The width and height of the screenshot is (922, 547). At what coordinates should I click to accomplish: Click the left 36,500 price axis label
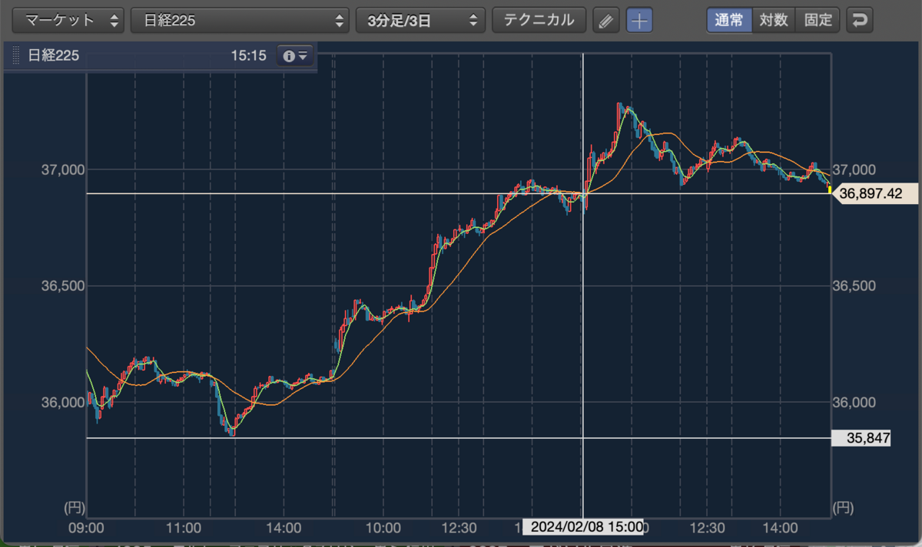[61, 286]
